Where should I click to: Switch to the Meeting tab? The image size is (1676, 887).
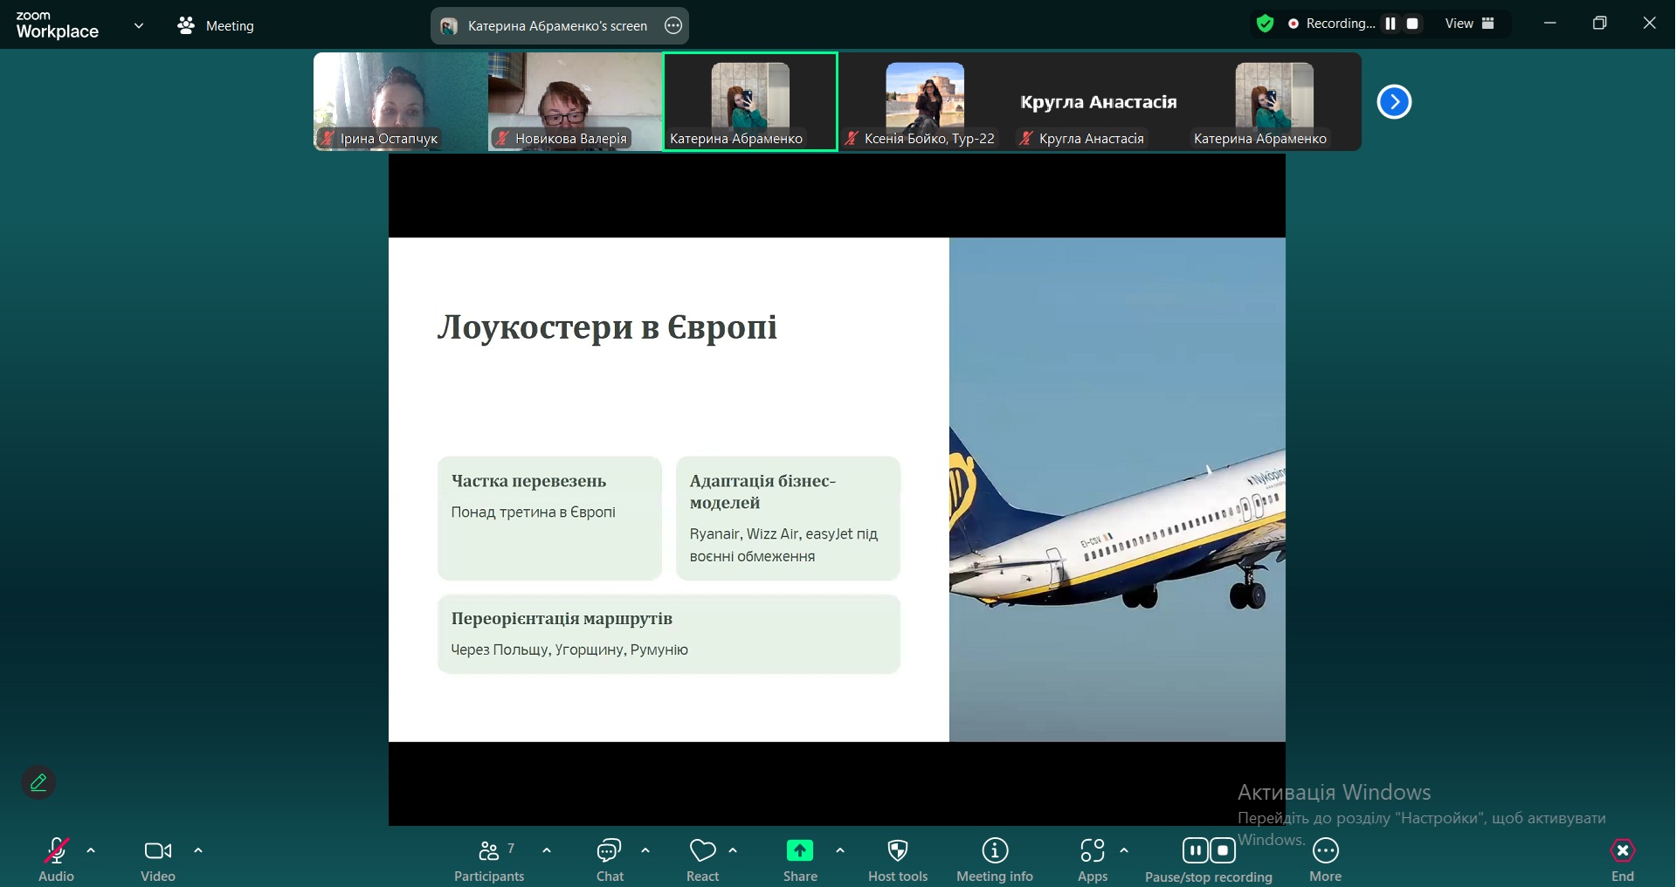(216, 26)
